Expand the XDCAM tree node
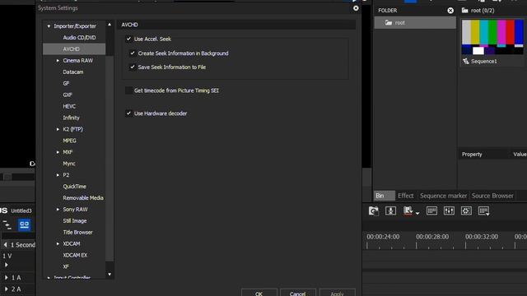Viewport: 527px width, 296px height. 58,243
